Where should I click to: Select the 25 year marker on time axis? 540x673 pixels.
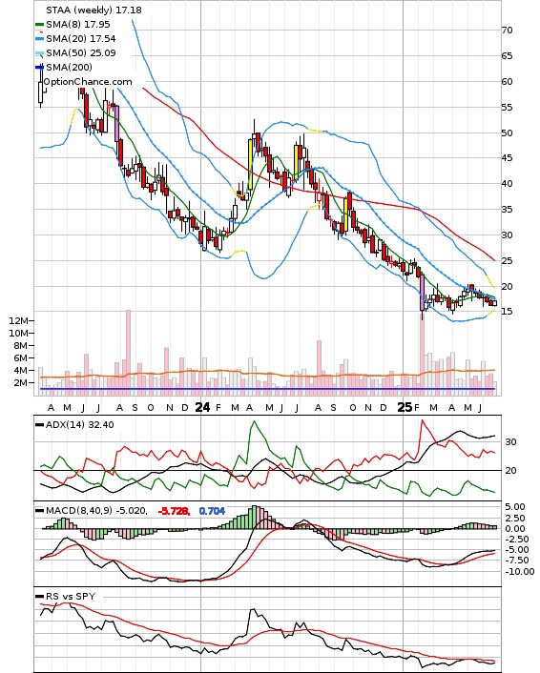(x=405, y=407)
